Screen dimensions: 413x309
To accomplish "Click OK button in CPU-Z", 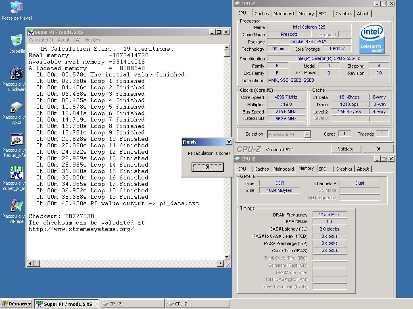I will (378, 149).
